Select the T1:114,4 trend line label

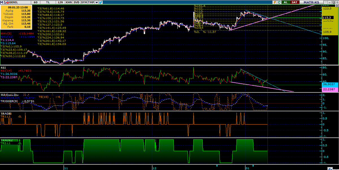tap(6, 40)
